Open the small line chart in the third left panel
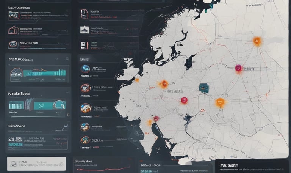 coord(64,127)
